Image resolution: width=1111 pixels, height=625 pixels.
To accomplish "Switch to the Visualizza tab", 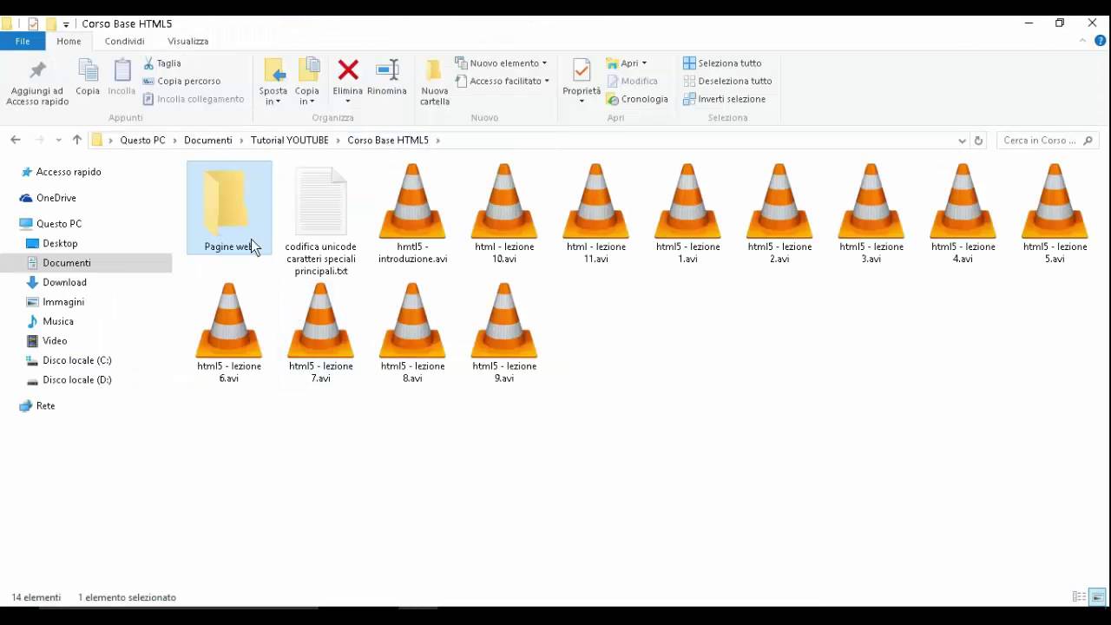I will pos(187,41).
